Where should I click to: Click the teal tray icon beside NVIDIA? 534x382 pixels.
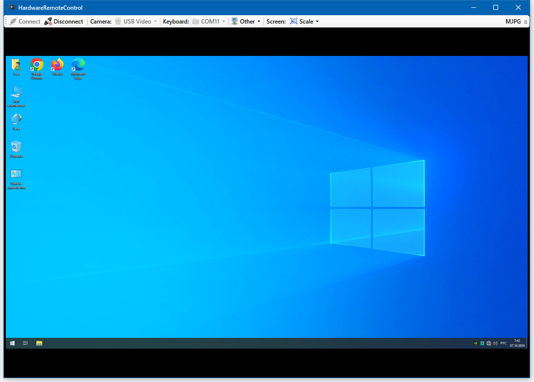coord(482,343)
